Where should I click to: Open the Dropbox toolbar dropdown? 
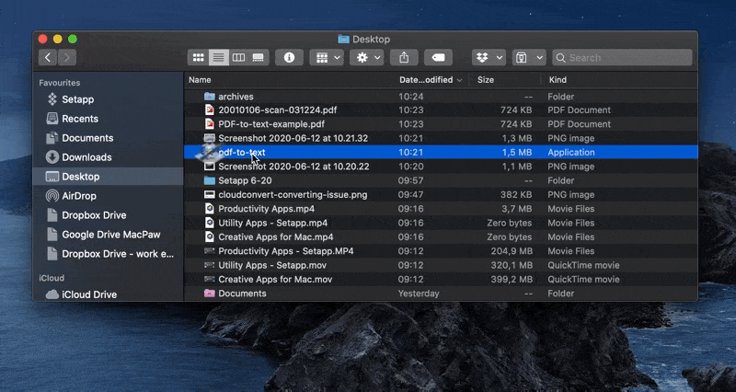click(x=489, y=58)
